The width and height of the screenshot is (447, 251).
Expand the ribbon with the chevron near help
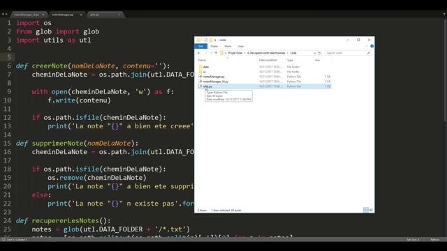[x=367, y=46]
